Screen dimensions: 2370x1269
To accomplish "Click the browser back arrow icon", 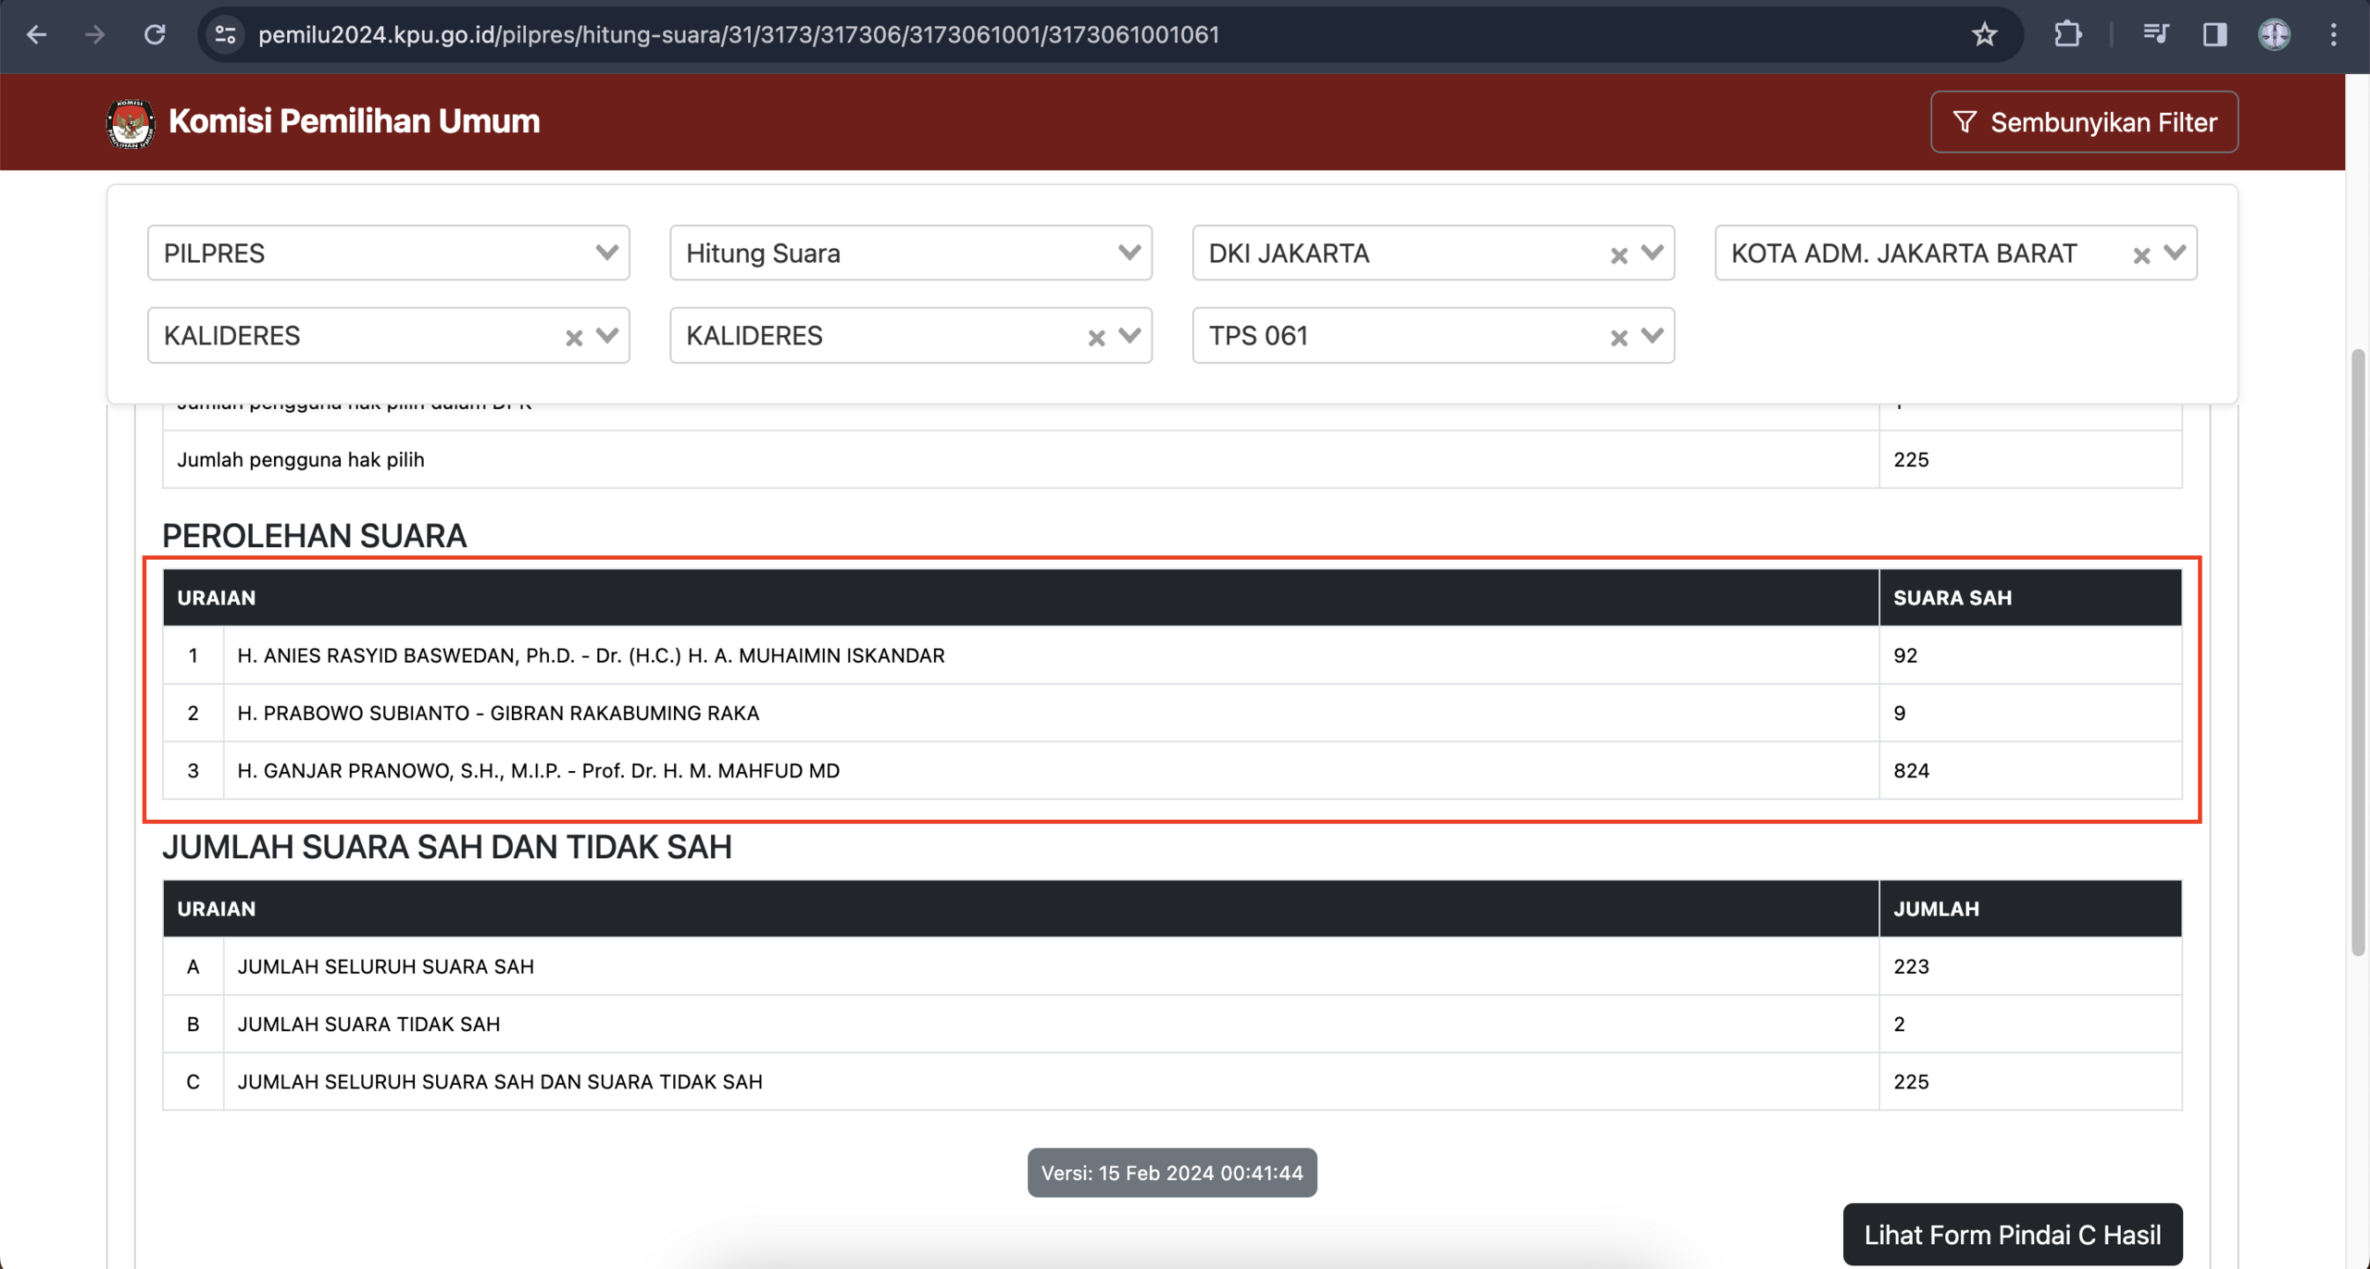I will point(36,35).
